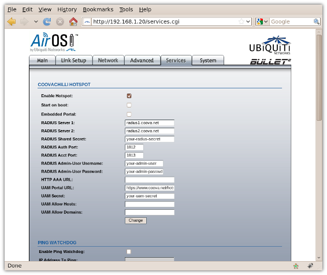327x275 pixels.
Task: Click the bookmark star in address bar
Action: point(241,21)
